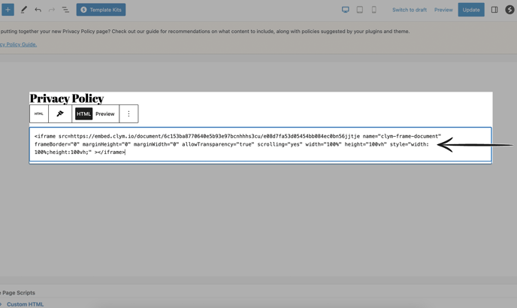Click inside the iframe HTML code field

pyautogui.click(x=261, y=144)
